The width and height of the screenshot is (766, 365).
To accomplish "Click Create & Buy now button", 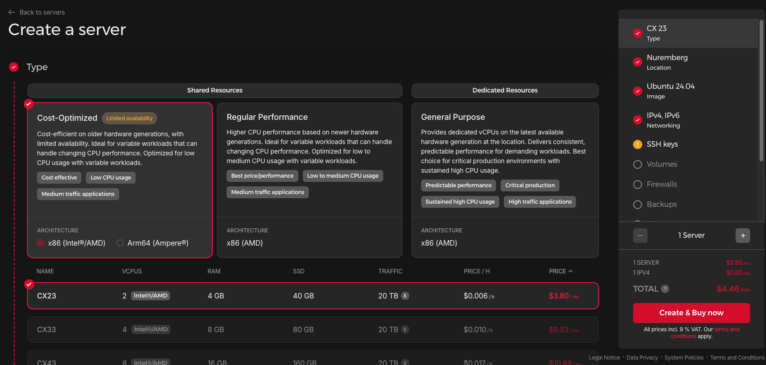I will (x=691, y=313).
